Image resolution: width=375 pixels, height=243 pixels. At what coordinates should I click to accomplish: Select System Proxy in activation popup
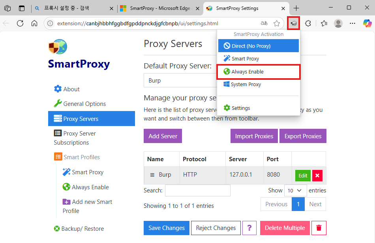click(x=259, y=84)
